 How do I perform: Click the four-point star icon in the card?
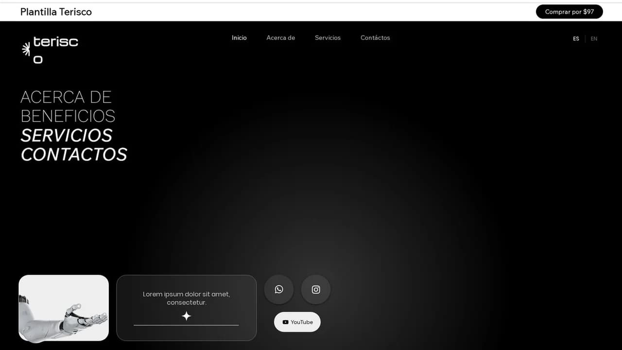click(186, 316)
